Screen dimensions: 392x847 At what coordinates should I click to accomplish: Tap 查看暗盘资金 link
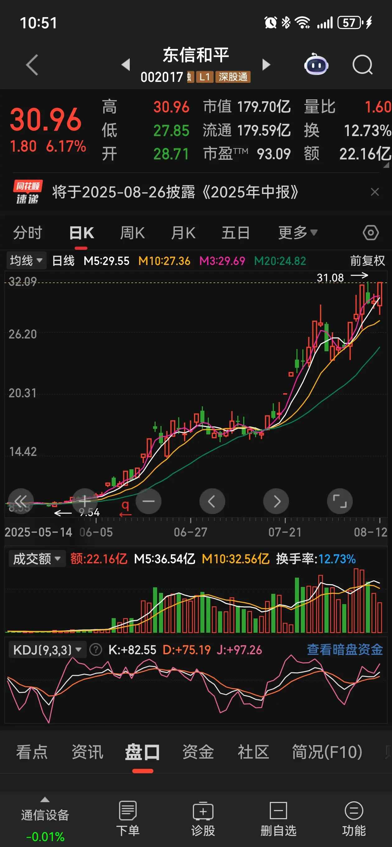pyautogui.click(x=345, y=650)
